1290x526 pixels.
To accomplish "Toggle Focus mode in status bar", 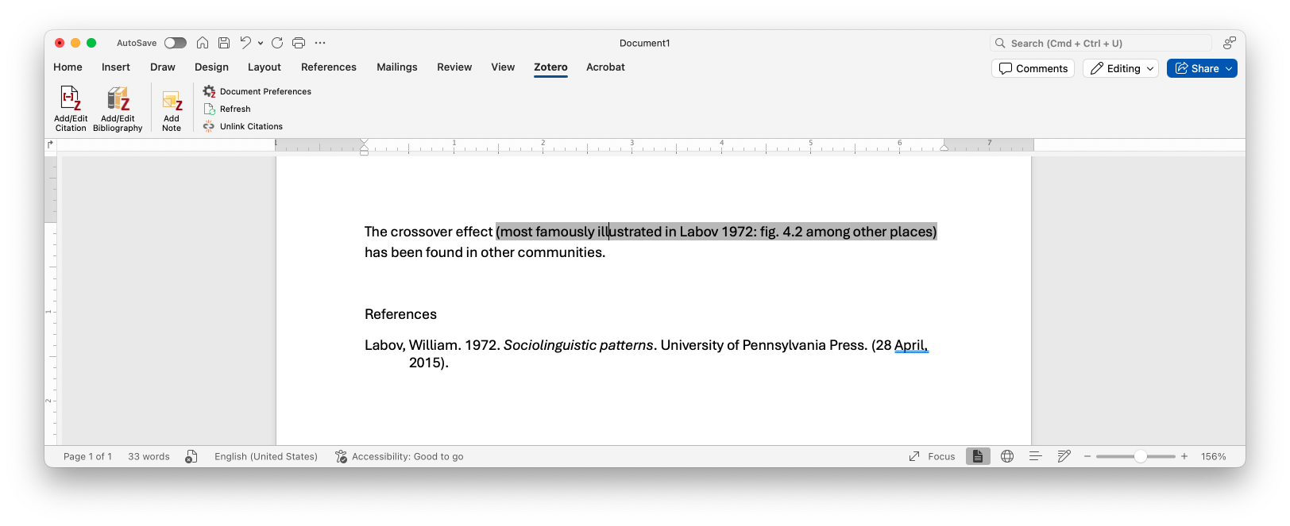I will 933,456.
